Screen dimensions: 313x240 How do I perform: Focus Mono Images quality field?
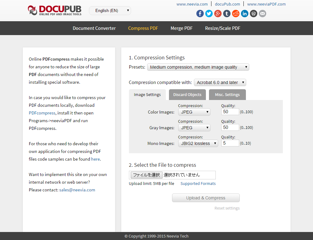pos(230,143)
